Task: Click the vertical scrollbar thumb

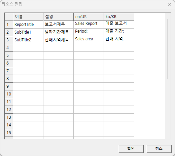Action: coord(168,49)
